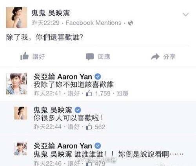
Task: Click the speech bubble 回應 comment icon
Action: coord(90,57)
